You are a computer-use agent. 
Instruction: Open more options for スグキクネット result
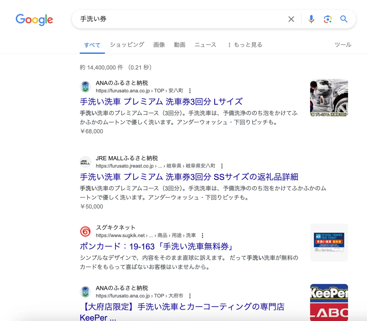coord(202,236)
